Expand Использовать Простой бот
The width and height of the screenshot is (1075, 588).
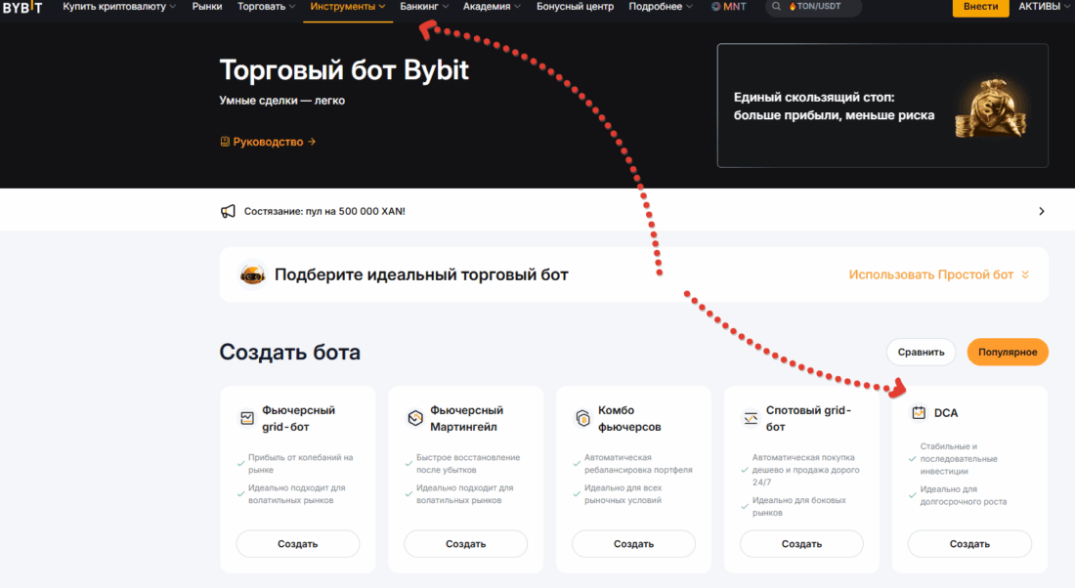point(938,274)
